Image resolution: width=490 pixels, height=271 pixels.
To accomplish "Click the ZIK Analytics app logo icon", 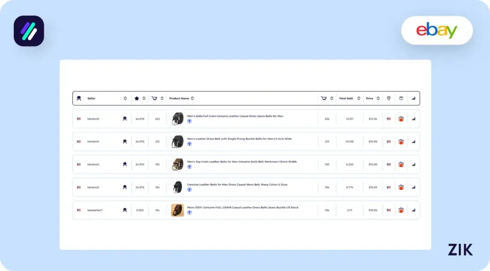I will point(29,31).
